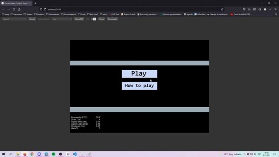This screenshot has width=279, height=157.
Task: Open the Freelance bookmark folder
Action: click(39, 14)
